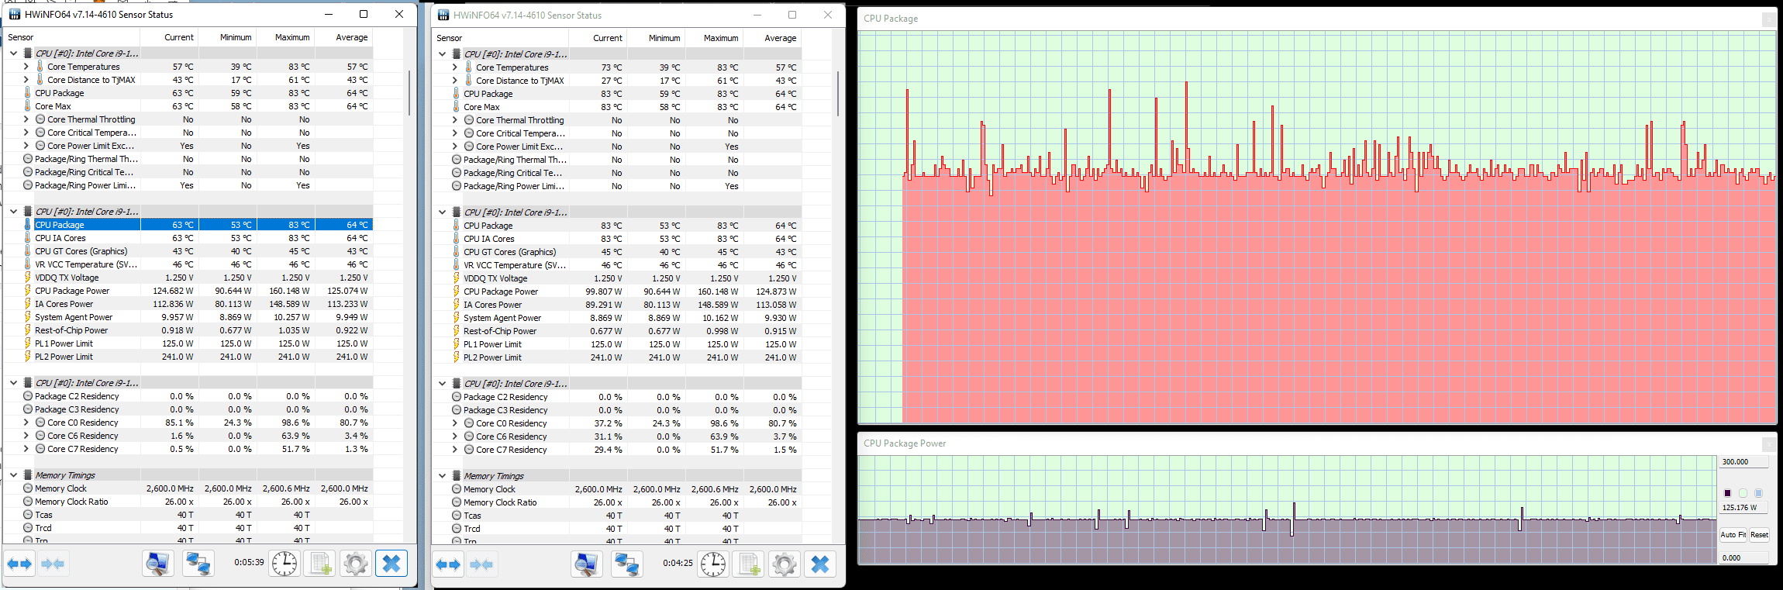The width and height of the screenshot is (1783, 590).
Task: Expand Core Temperatures in 0:04:25 window
Action: coord(454,67)
